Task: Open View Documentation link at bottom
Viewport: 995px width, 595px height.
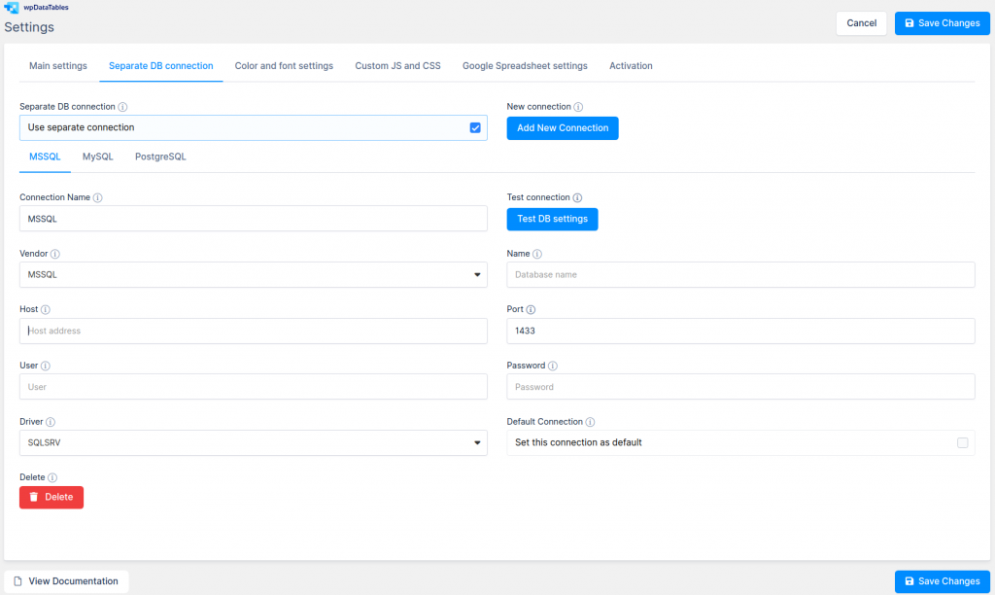Action: pyautogui.click(x=66, y=581)
